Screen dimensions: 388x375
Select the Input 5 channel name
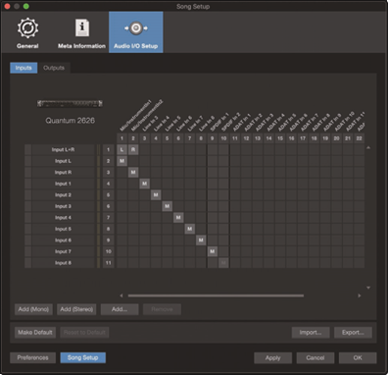[x=63, y=229]
